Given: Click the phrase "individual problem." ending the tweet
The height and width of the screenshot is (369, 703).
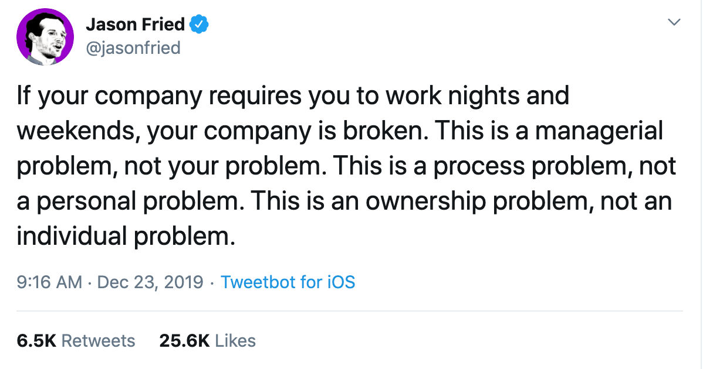Looking at the screenshot, I should (x=126, y=235).
